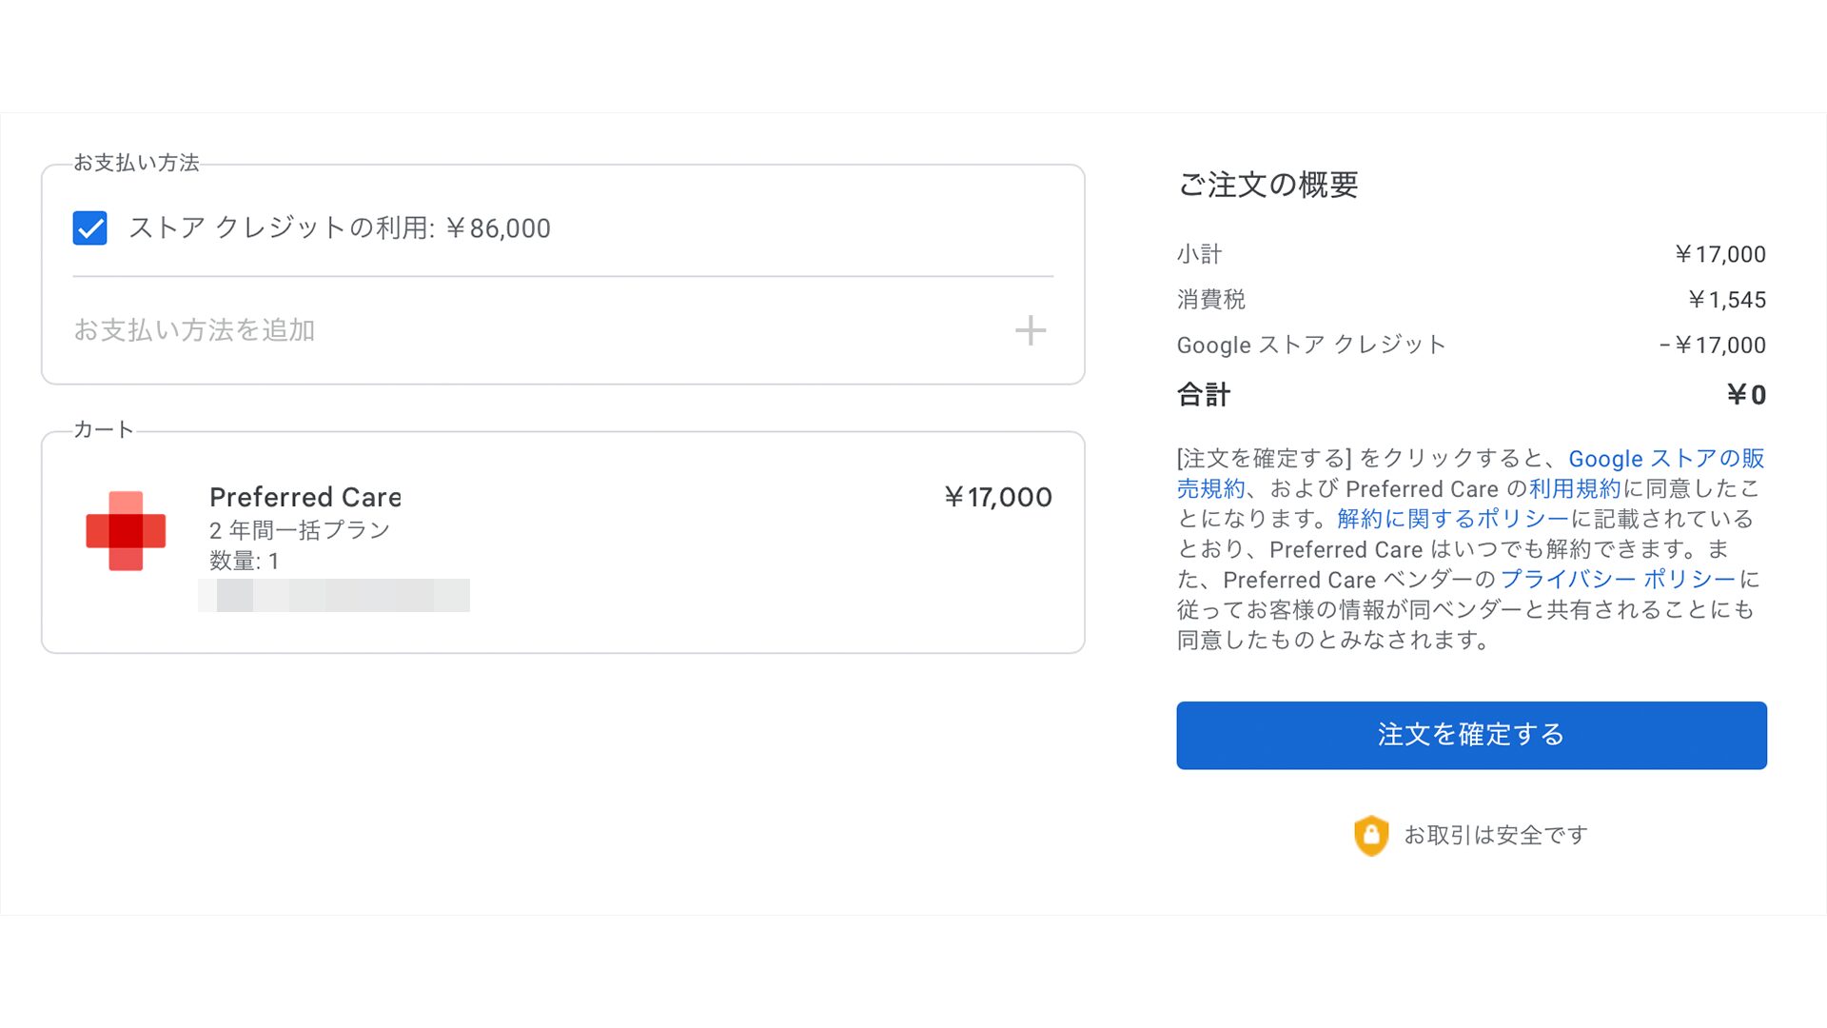Click the 注文を確定する button
The height and width of the screenshot is (1028, 1827).
(1471, 736)
